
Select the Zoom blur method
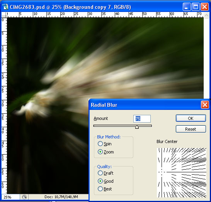click(x=106, y=152)
